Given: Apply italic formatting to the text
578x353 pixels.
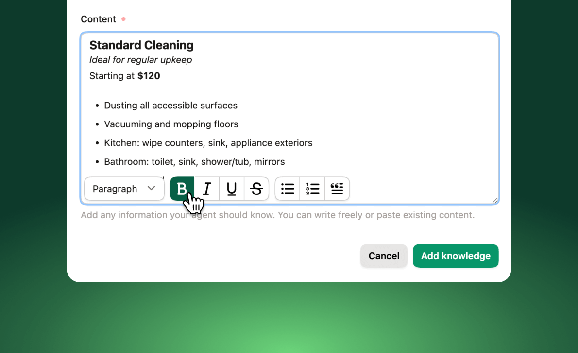Looking at the screenshot, I should click(206, 189).
